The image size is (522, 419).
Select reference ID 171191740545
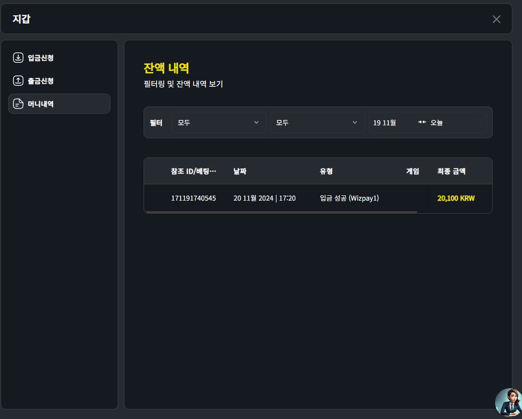[x=194, y=198]
